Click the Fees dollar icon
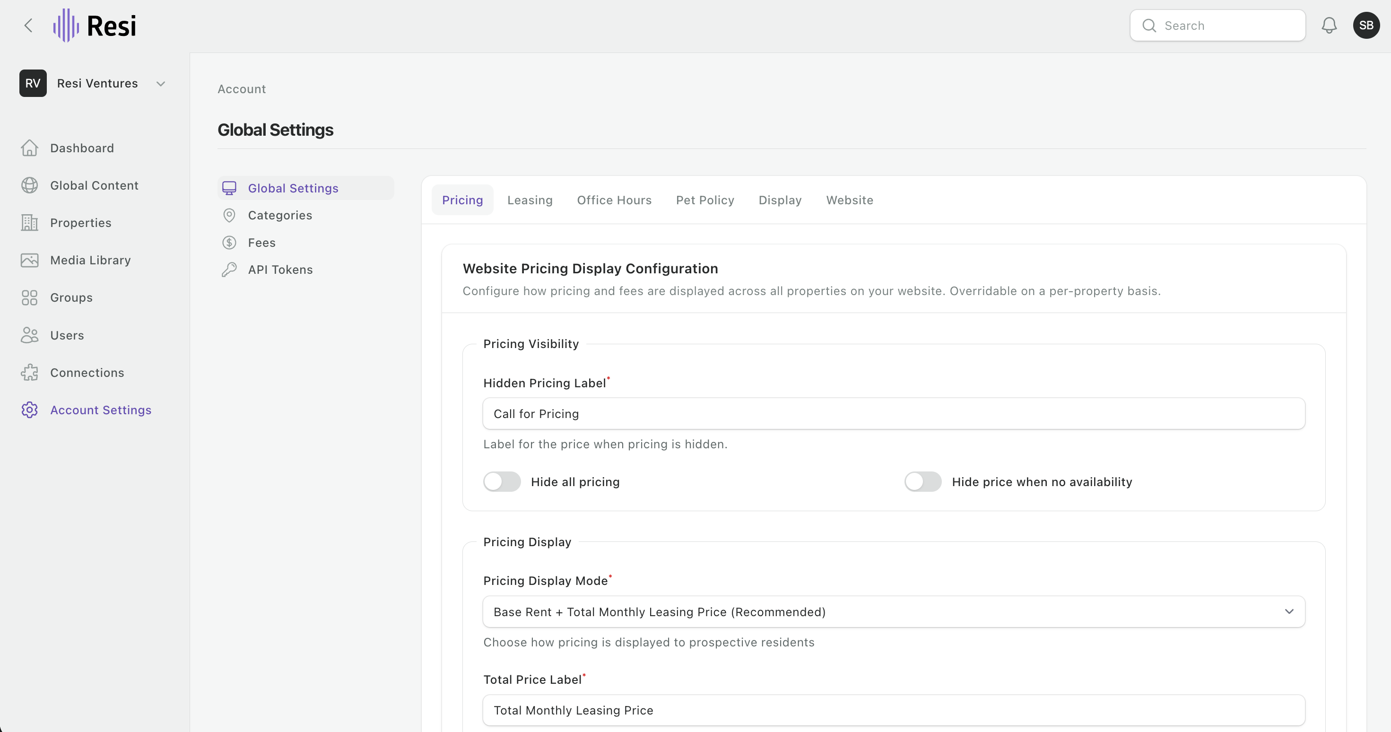 pyautogui.click(x=229, y=243)
